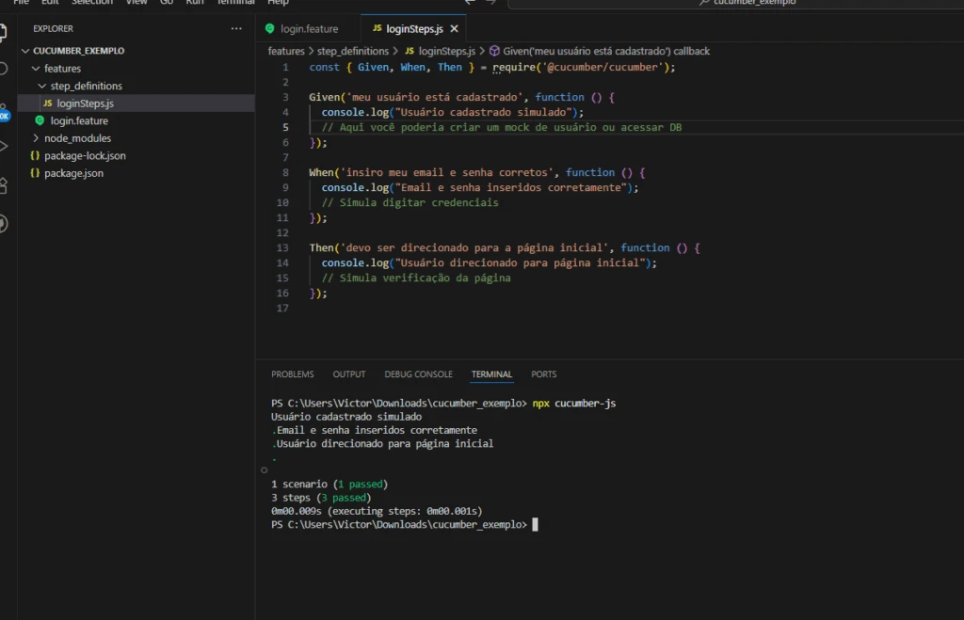Open the Explorer view in activity bar
Screen dimensions: 964x620
click(x=4, y=30)
